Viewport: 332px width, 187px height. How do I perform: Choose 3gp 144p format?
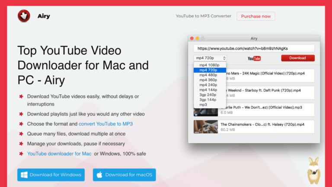pyautogui.click(x=210, y=100)
